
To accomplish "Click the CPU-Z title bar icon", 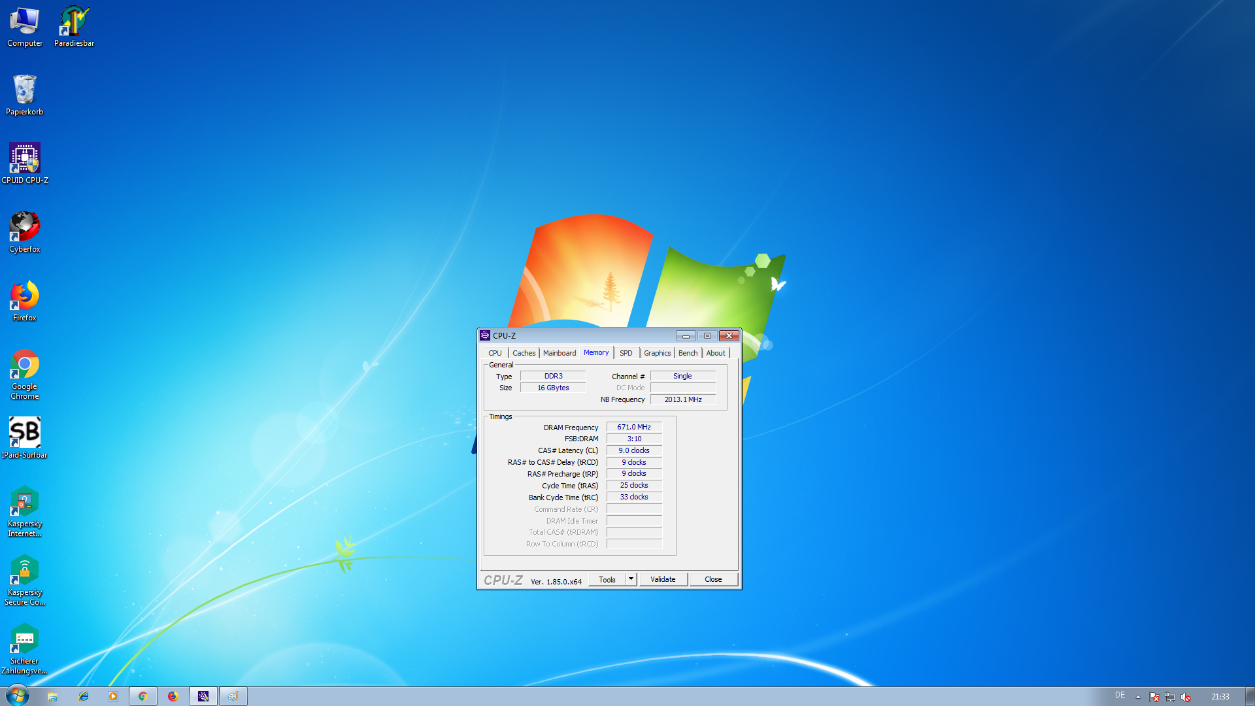I will 485,335.
